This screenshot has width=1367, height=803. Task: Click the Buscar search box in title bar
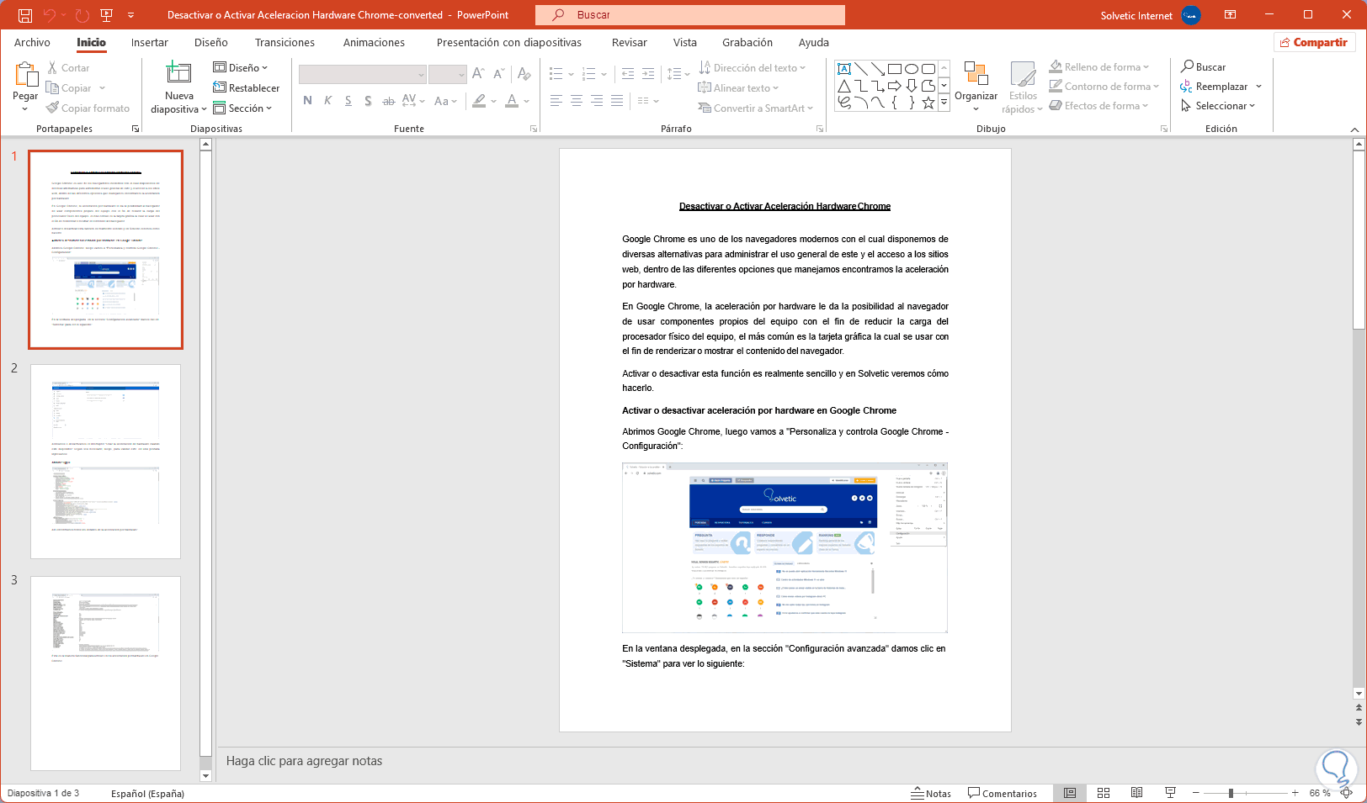pos(690,15)
